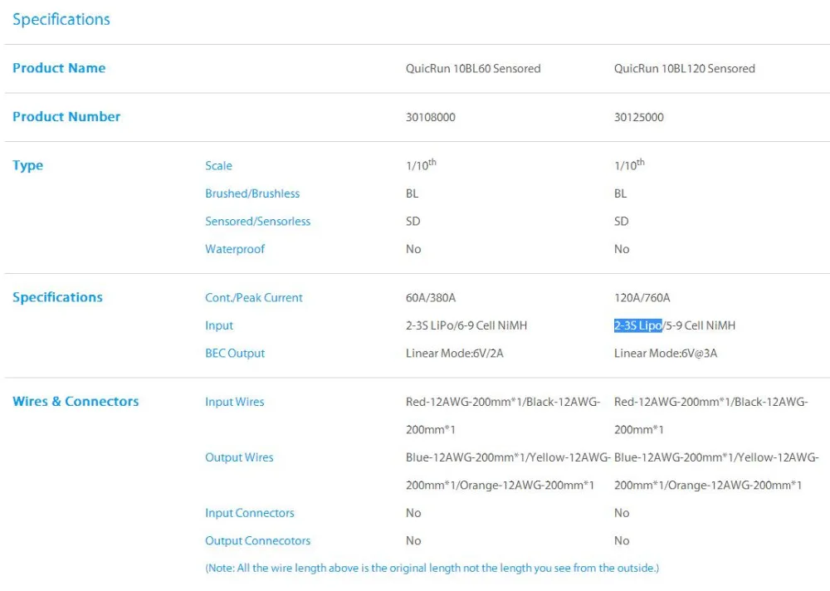830x591 pixels.
Task: Click 'QuicRun 10BL60 Sensored' product name
Action: (473, 68)
